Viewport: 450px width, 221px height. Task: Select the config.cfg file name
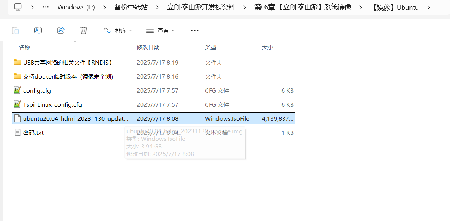(37, 91)
